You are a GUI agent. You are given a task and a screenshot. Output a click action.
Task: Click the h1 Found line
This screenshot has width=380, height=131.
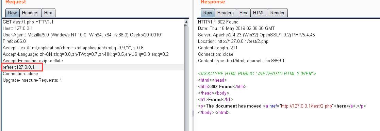[216, 99]
